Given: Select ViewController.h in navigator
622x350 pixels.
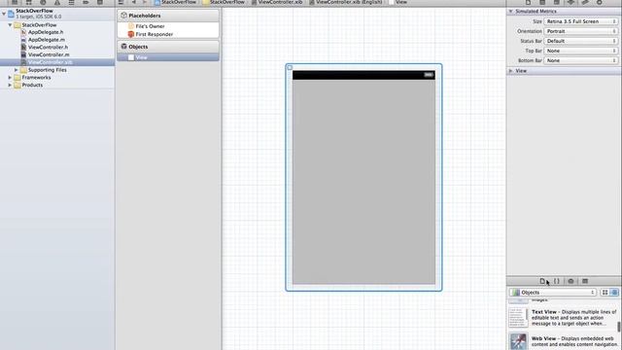Looking at the screenshot, I should [x=48, y=48].
